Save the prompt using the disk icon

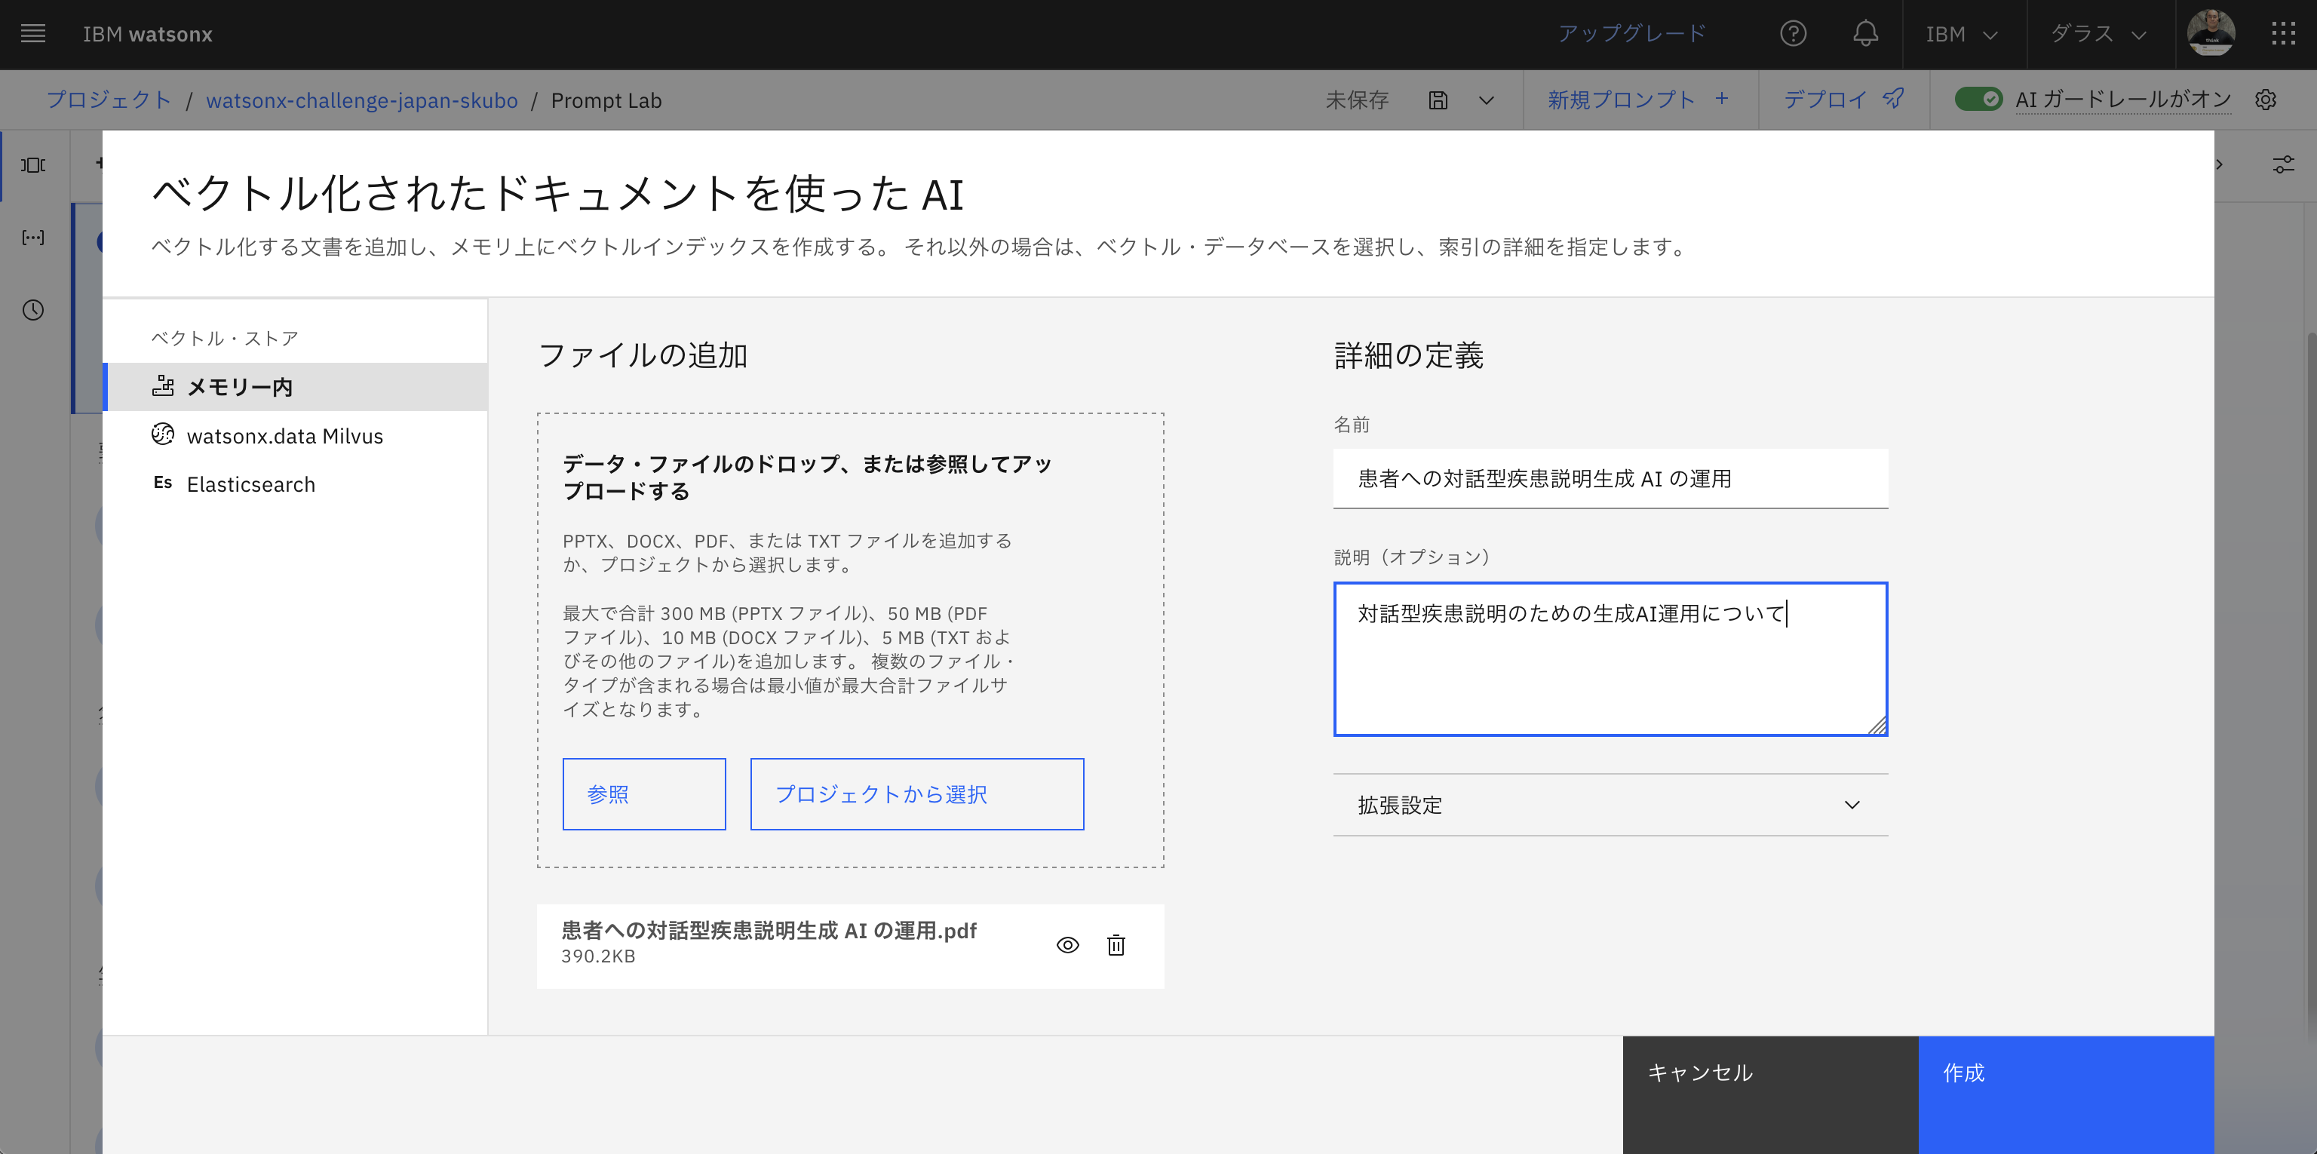[1438, 100]
